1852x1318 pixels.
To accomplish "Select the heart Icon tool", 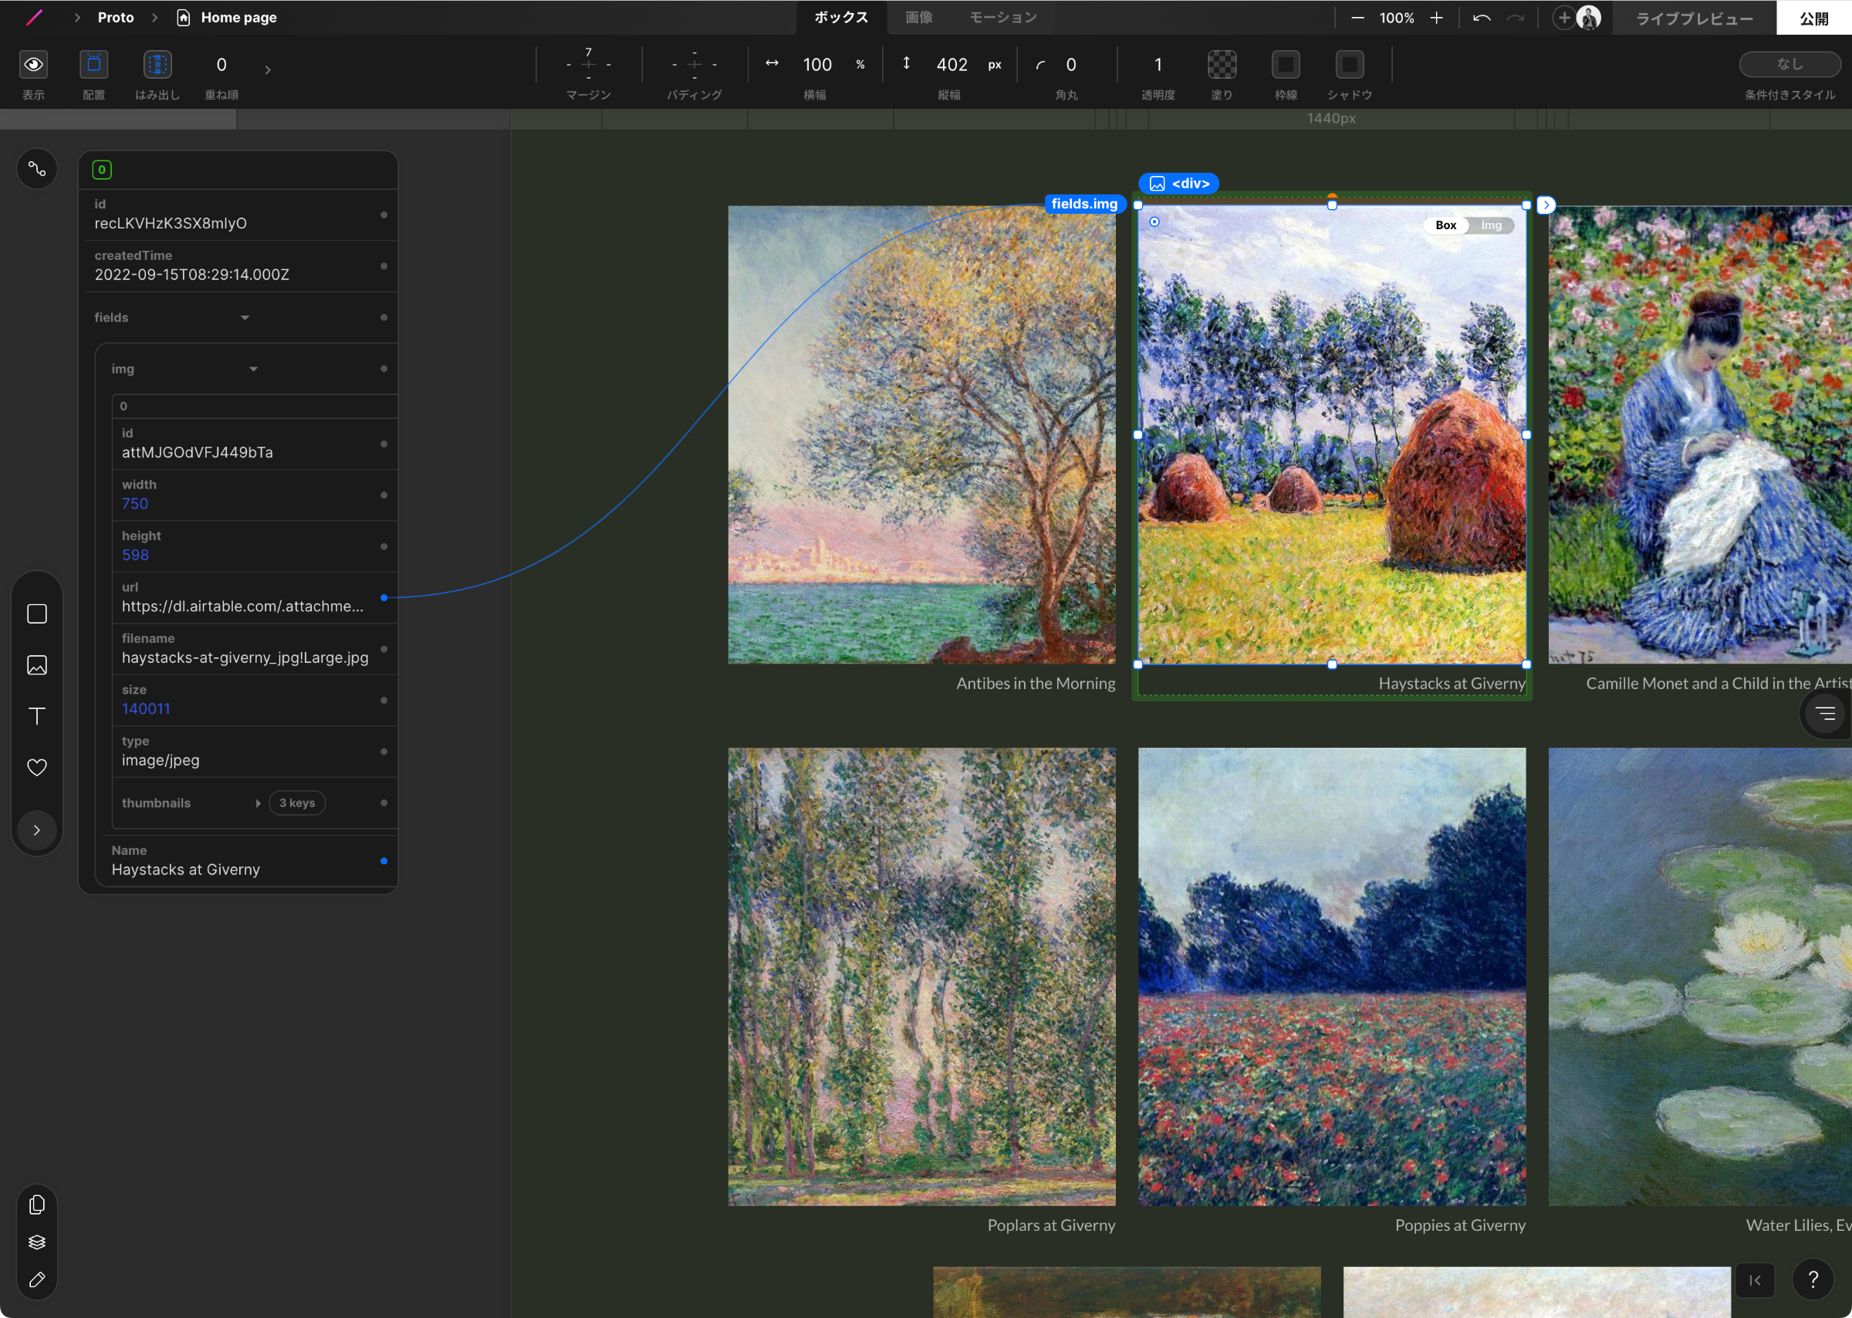I will click(x=36, y=767).
